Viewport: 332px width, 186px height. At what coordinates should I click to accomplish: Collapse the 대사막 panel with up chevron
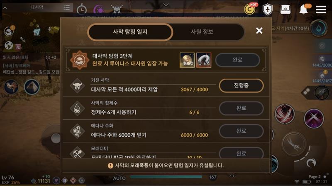(x=5, y=8)
